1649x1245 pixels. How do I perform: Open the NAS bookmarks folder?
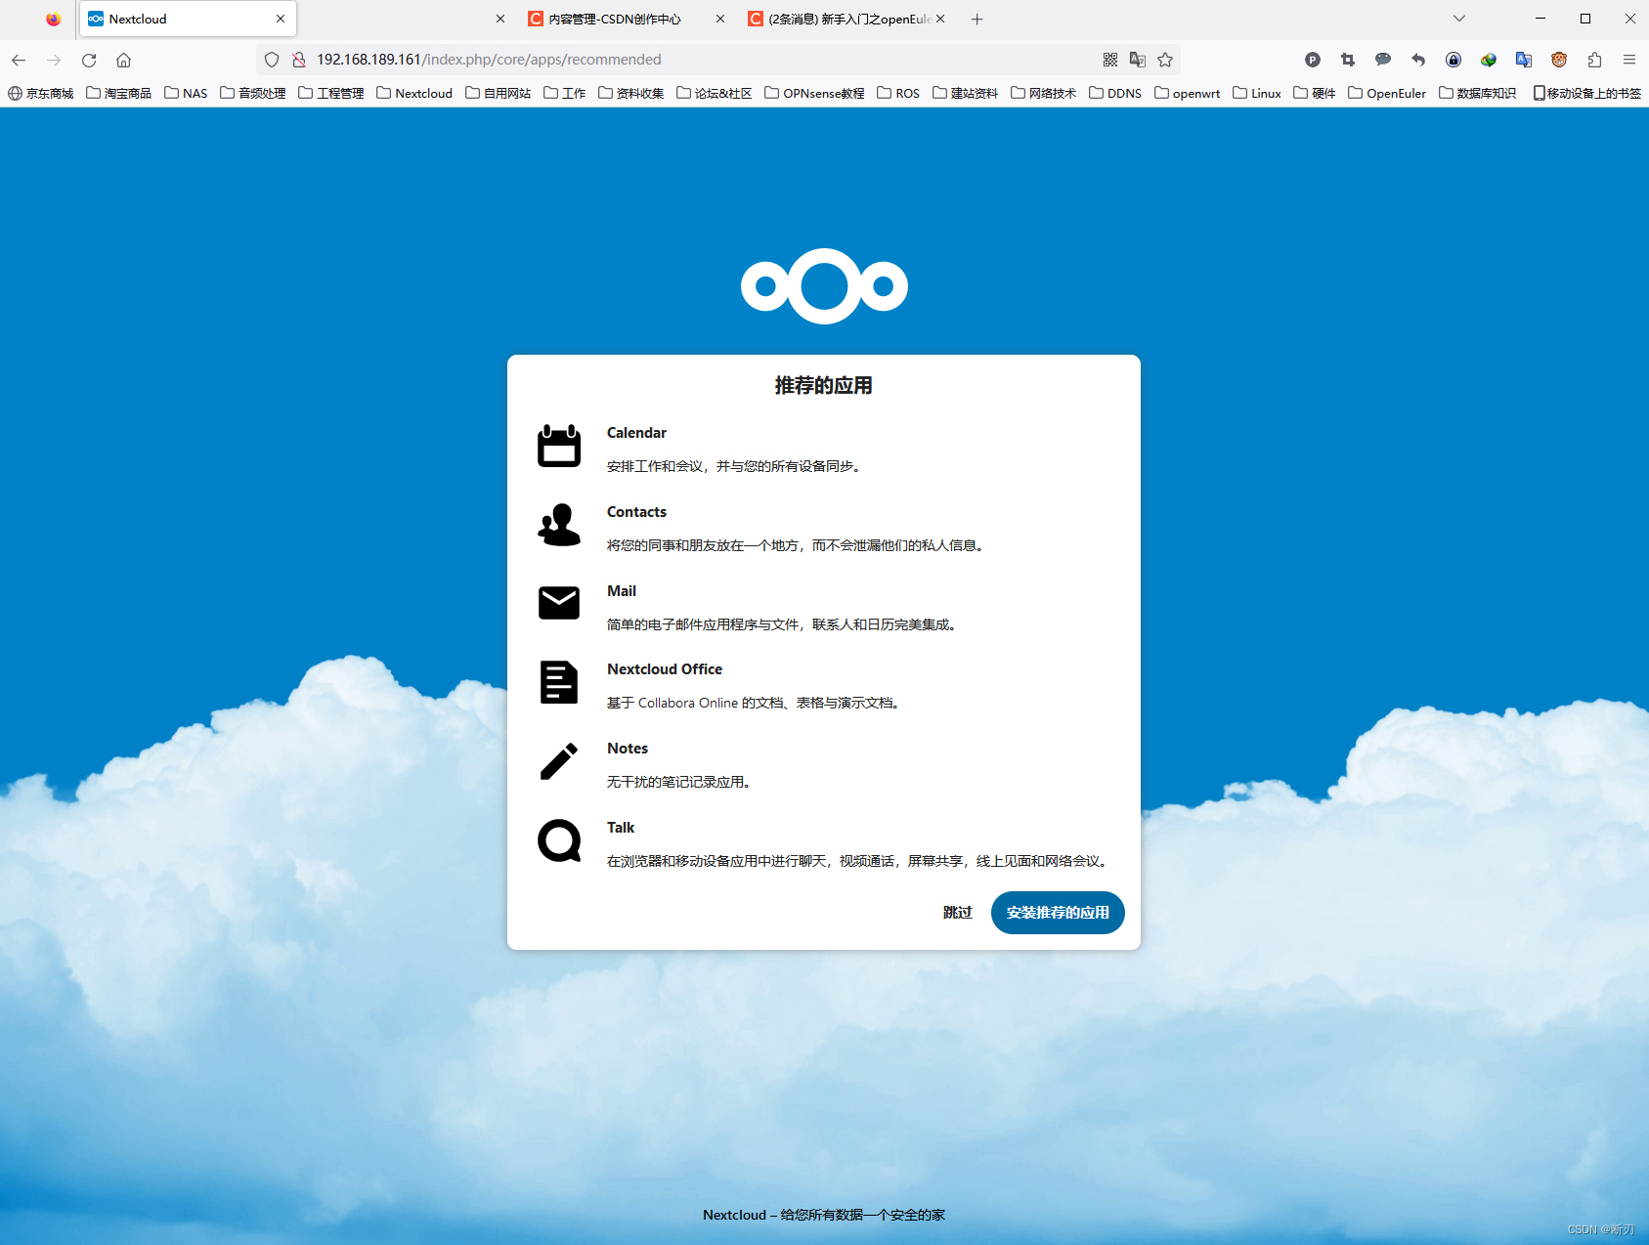point(186,93)
